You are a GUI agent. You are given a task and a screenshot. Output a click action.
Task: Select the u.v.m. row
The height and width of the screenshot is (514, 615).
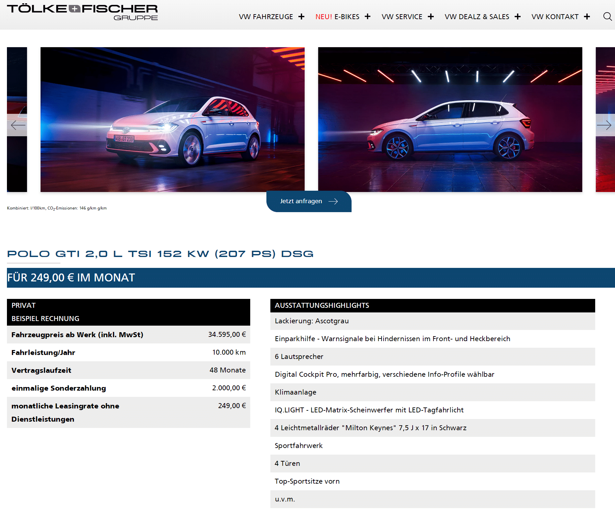tap(433, 499)
